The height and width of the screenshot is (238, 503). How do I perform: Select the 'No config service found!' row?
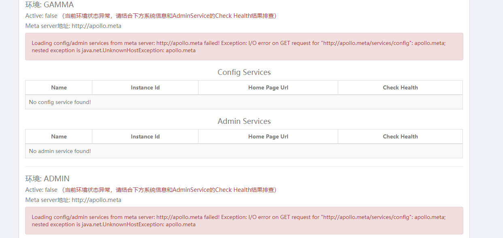click(x=243, y=102)
